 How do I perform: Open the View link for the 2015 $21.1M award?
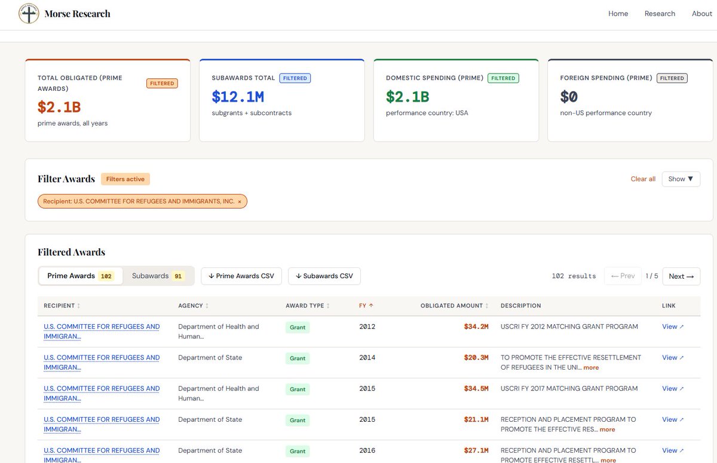(673, 420)
